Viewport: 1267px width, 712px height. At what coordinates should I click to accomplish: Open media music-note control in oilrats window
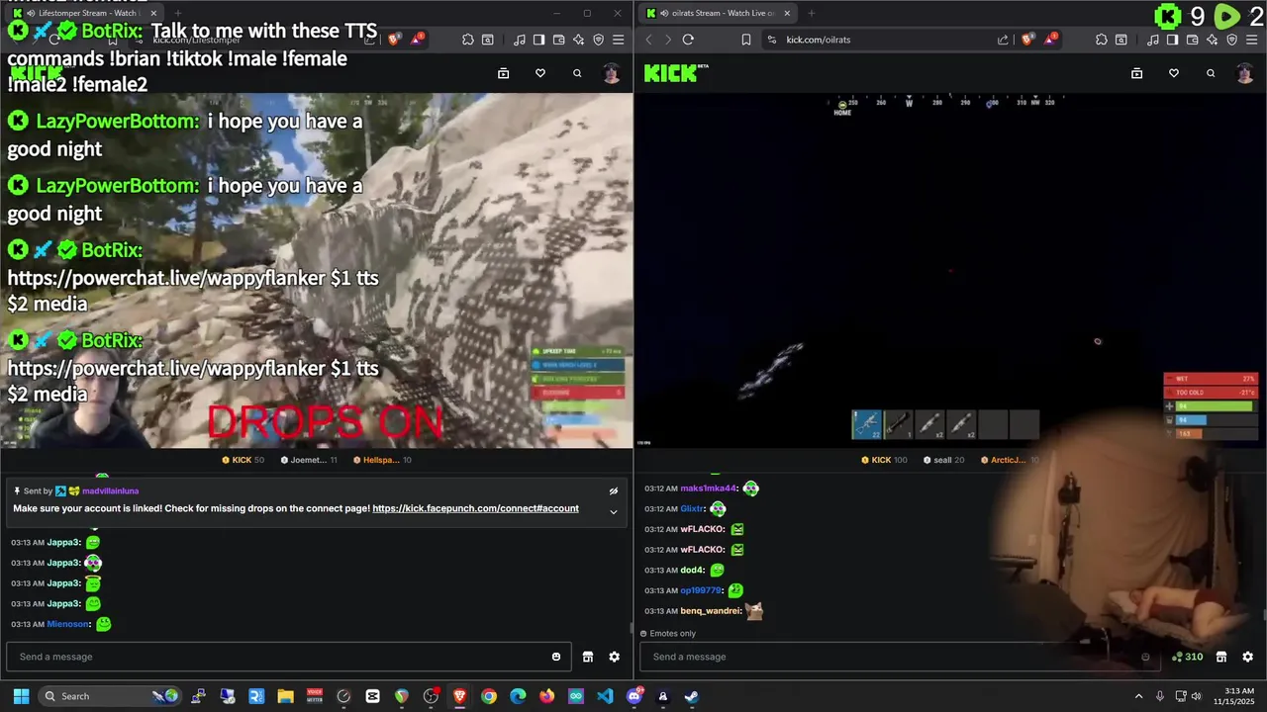(x=1153, y=40)
